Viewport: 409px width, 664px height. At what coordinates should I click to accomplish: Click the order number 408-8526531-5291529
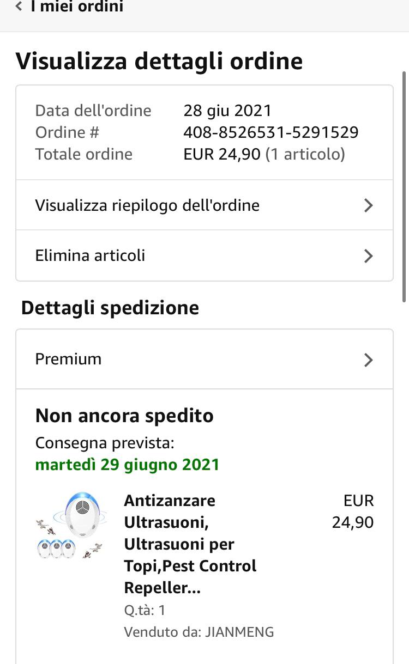[x=270, y=132]
